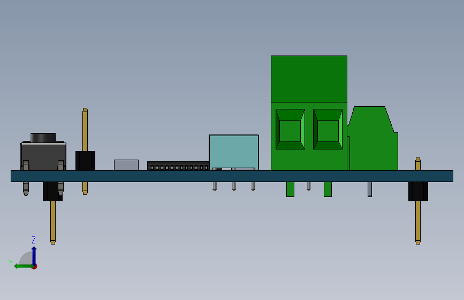Select the teal relay component body
The height and width of the screenshot is (300, 464).
point(234,152)
